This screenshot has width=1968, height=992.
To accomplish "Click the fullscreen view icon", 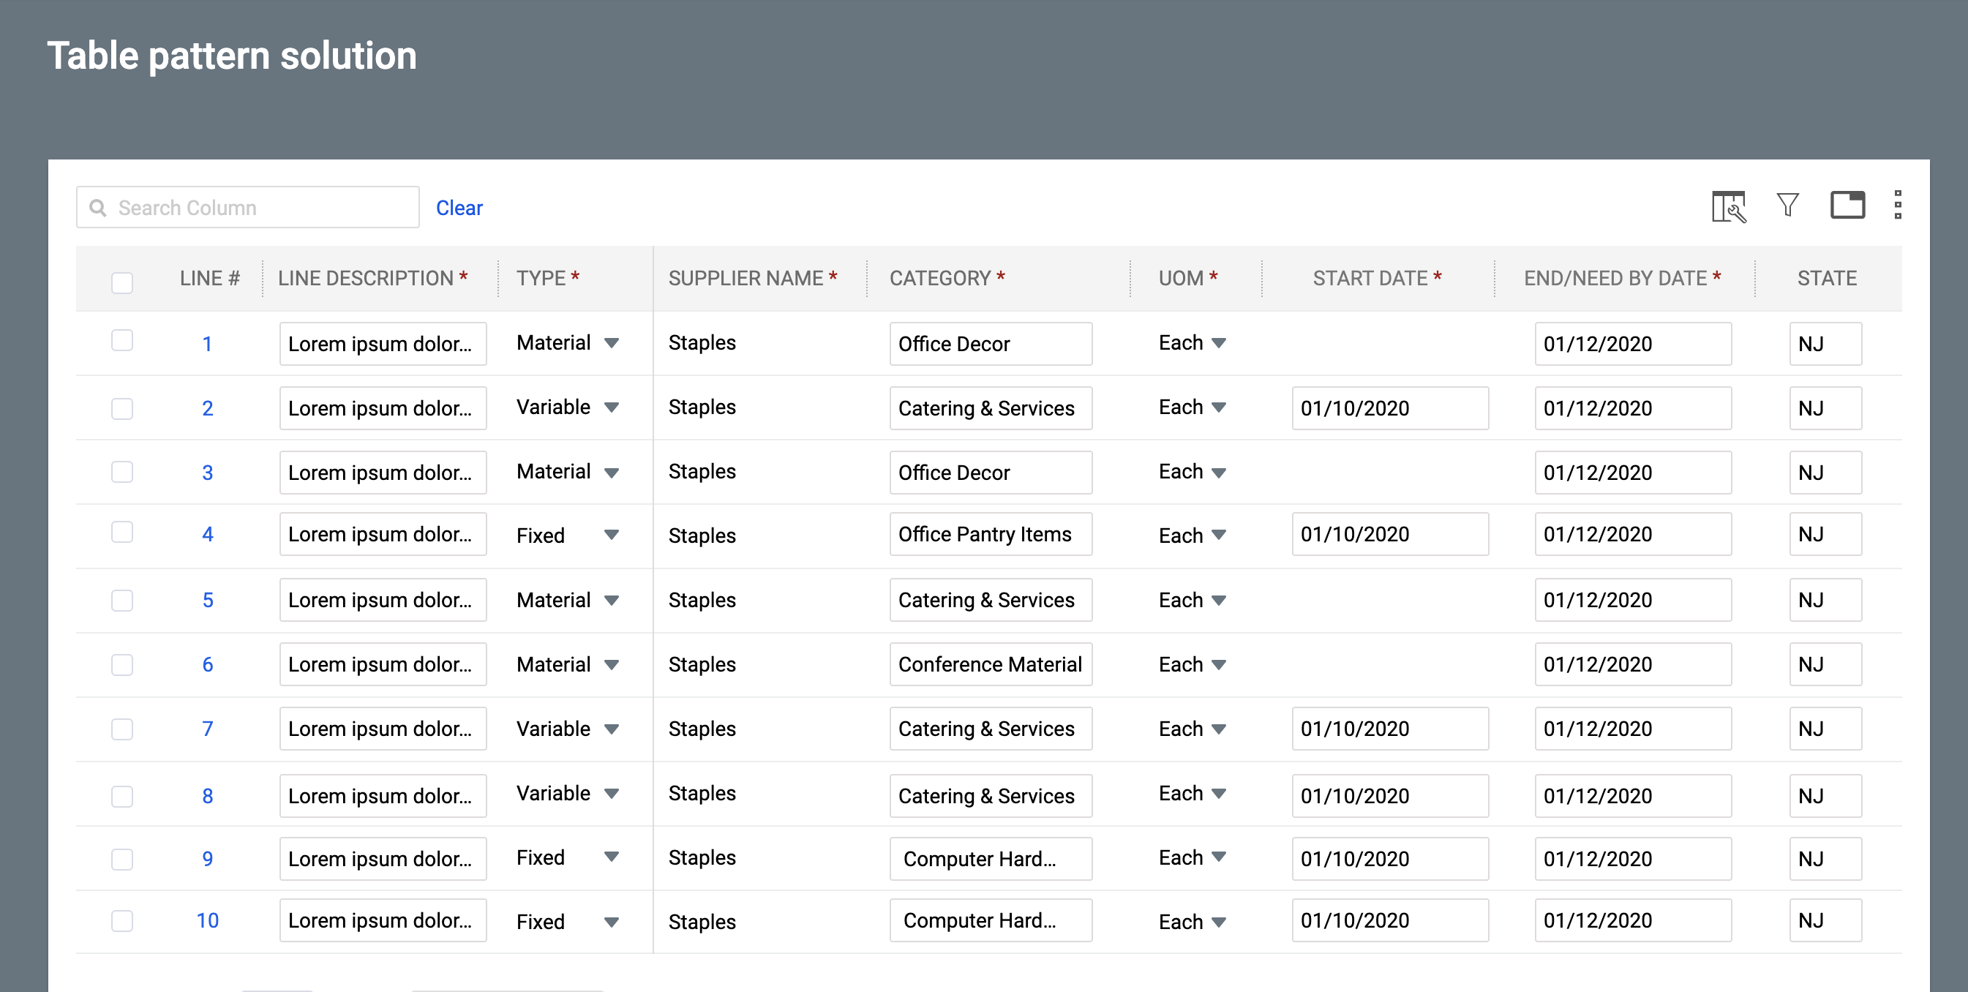I will (1847, 205).
